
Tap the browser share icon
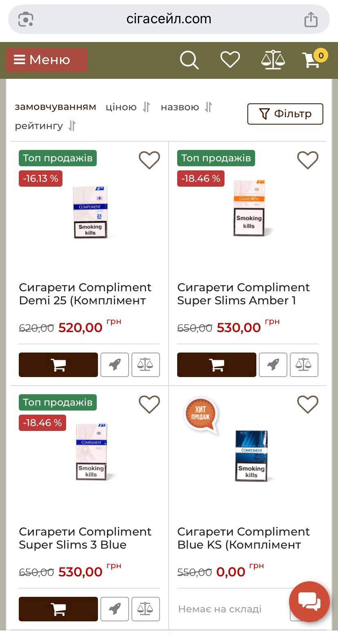[x=311, y=19]
